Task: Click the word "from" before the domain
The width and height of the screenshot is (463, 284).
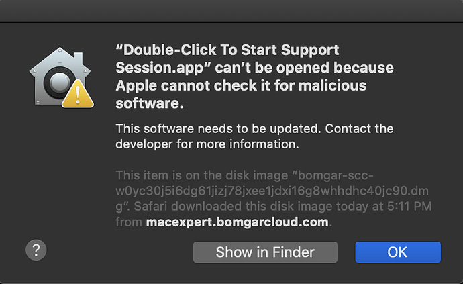Action: tap(129, 222)
